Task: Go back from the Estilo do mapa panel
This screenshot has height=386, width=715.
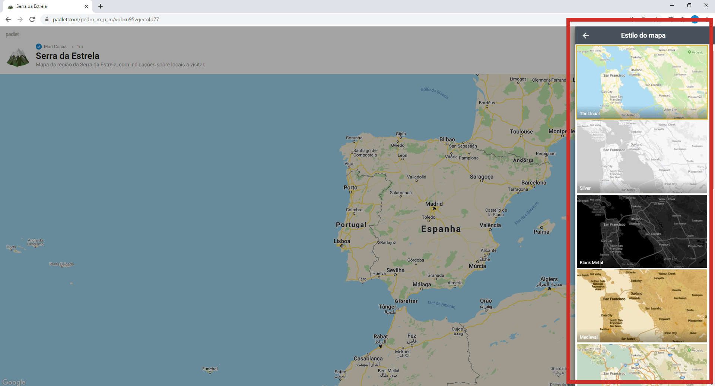Action: coord(586,35)
